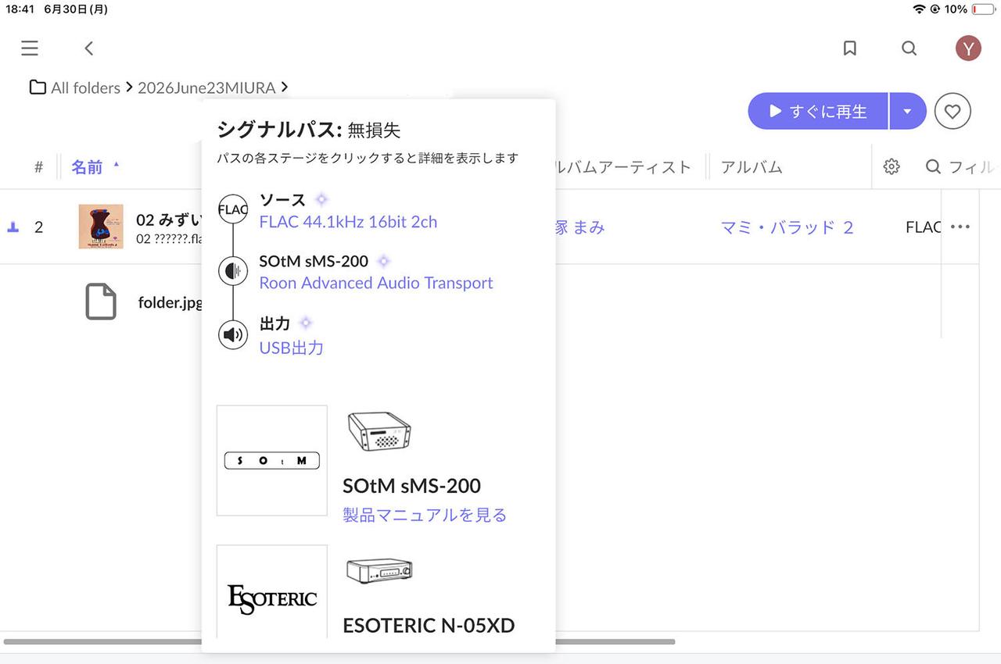Click the シグナルパス heading

tap(280, 130)
